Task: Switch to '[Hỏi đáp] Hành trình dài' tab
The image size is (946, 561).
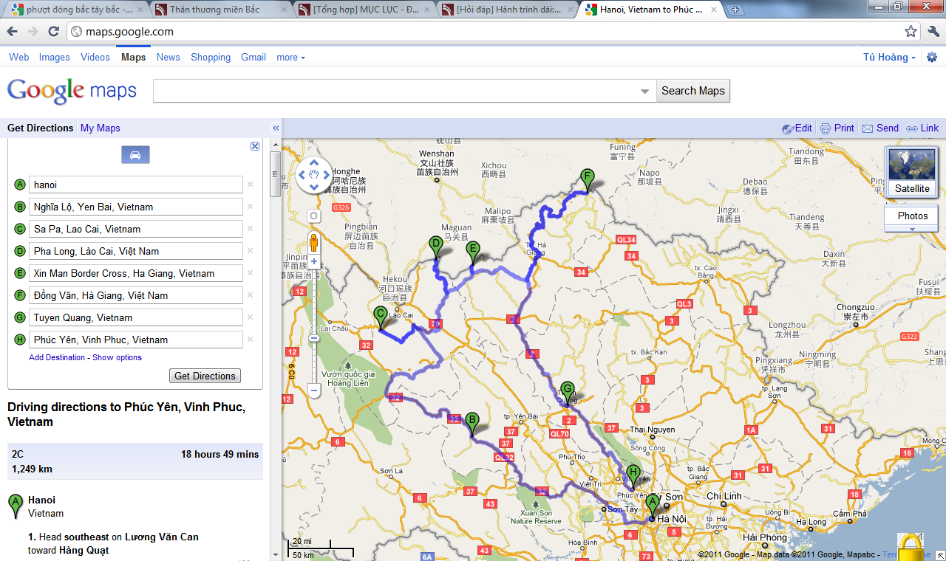Action: [505, 10]
